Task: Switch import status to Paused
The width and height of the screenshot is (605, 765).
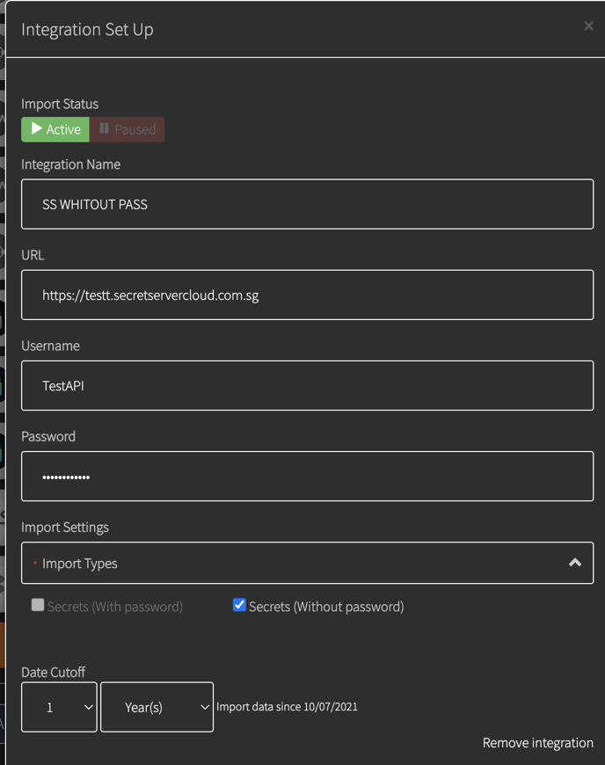Action: (127, 129)
